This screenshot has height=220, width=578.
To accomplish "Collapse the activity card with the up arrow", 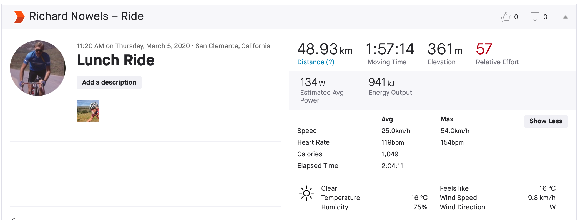I will click(565, 17).
